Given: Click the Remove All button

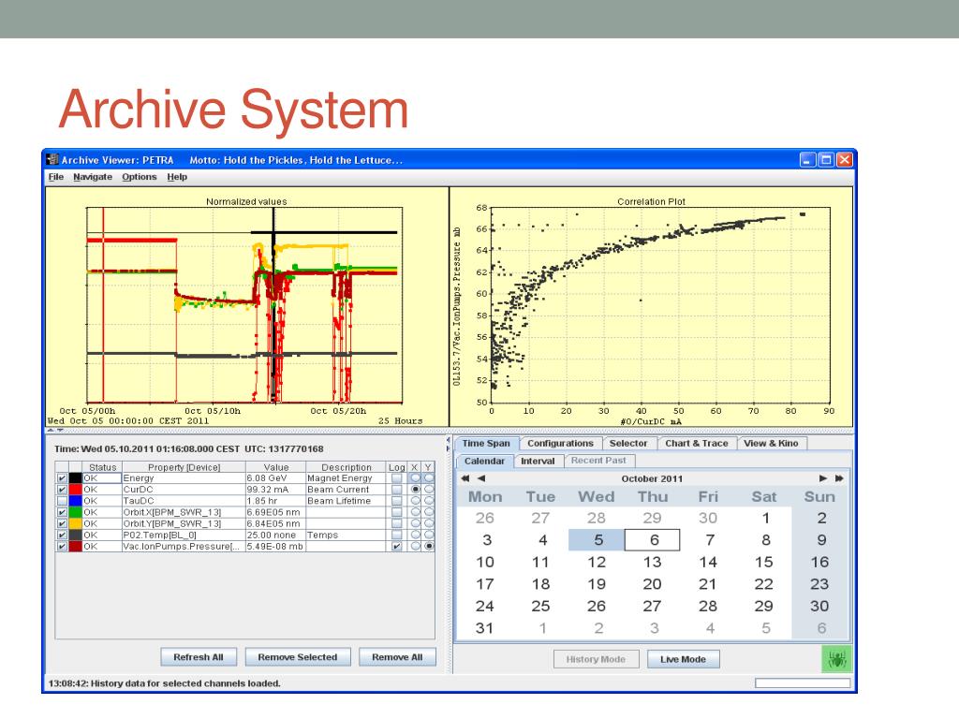Looking at the screenshot, I should (x=397, y=657).
